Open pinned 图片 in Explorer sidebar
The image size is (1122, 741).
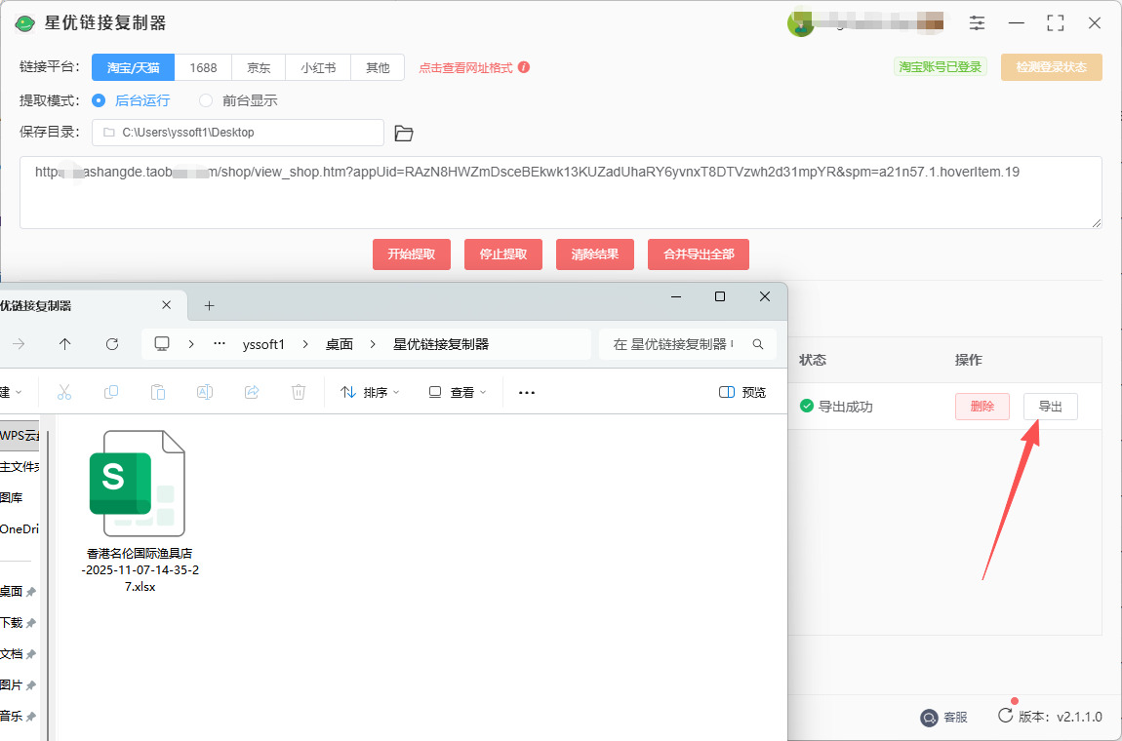tap(18, 685)
